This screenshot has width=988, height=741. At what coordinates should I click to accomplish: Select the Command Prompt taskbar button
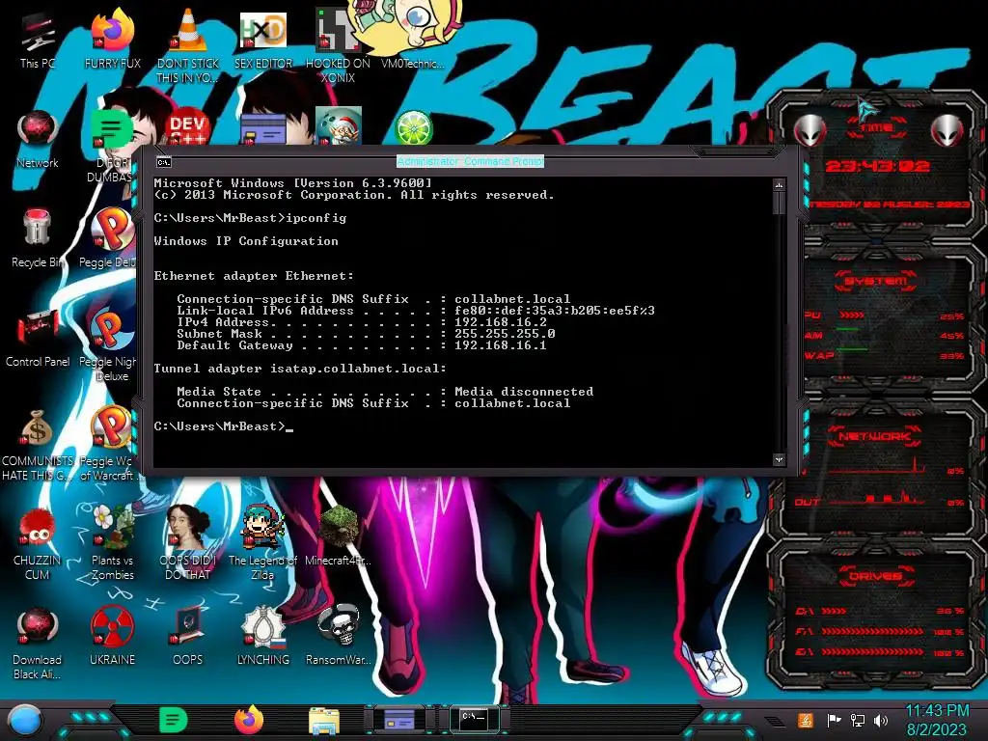point(474,718)
